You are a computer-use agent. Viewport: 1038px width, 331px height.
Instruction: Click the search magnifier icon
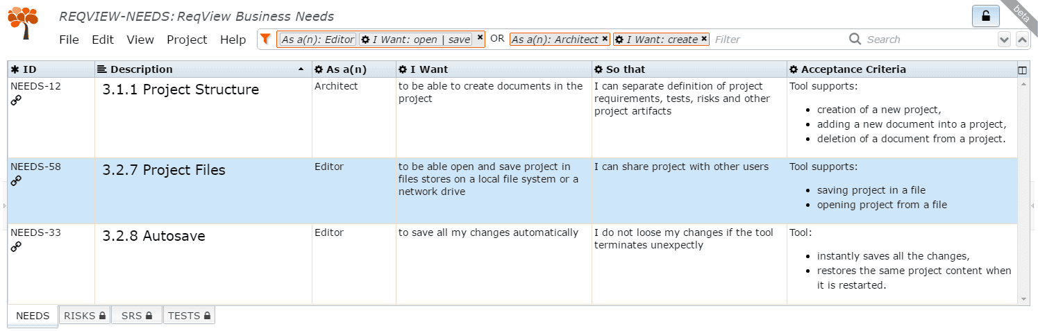point(855,40)
